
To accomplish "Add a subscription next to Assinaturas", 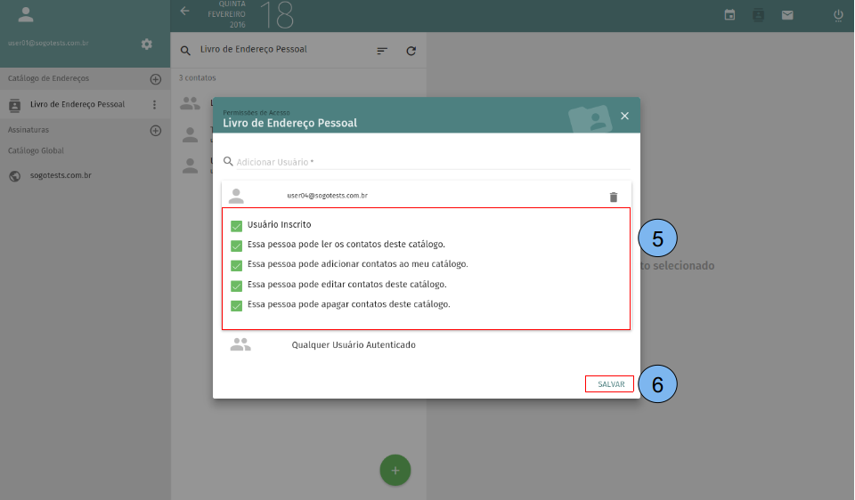I will tap(156, 131).
